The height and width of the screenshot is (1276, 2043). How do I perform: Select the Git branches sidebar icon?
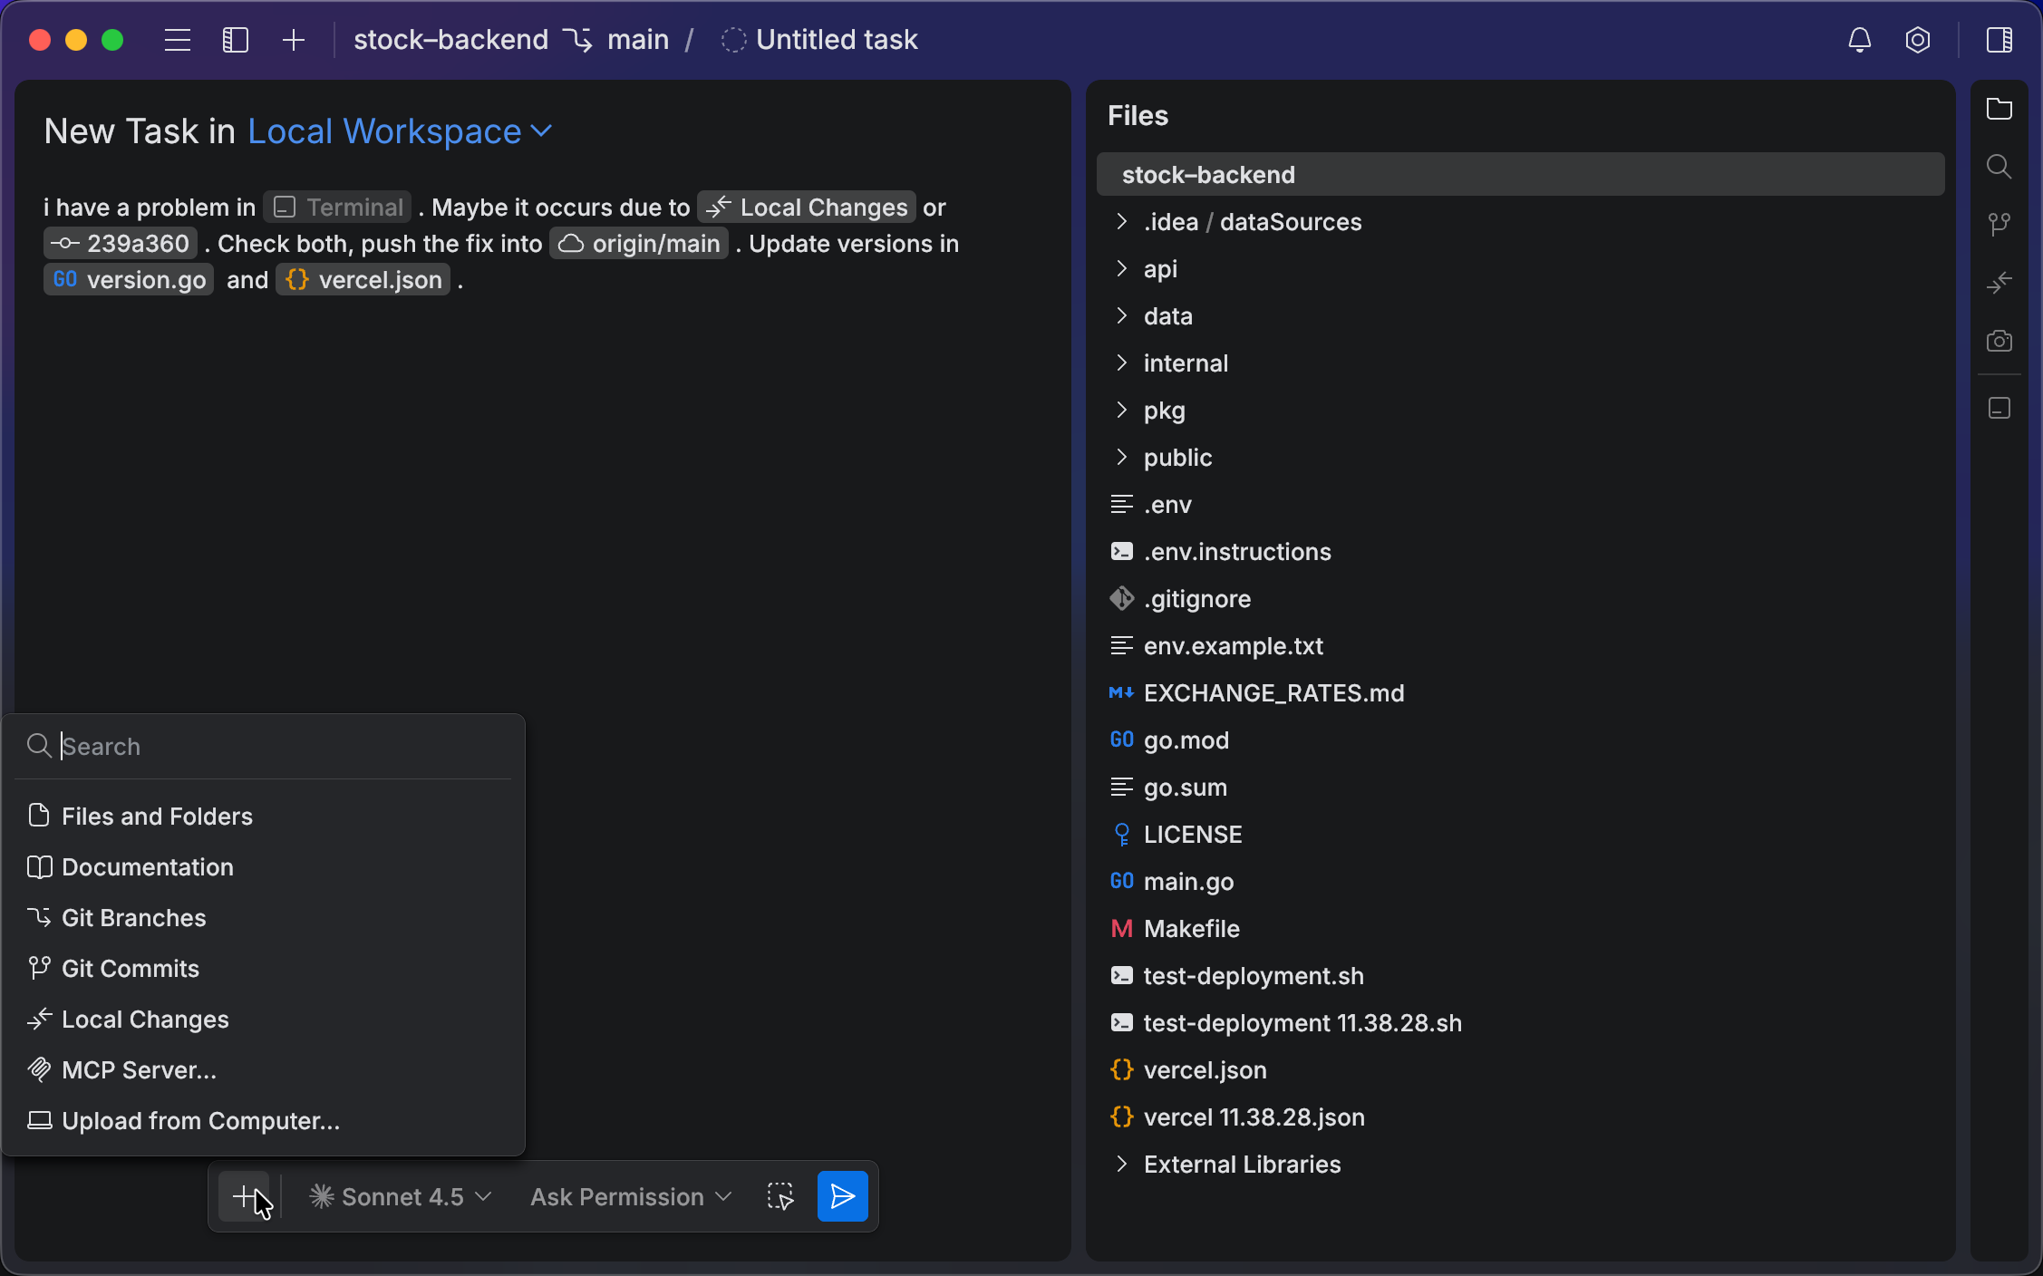(1999, 224)
